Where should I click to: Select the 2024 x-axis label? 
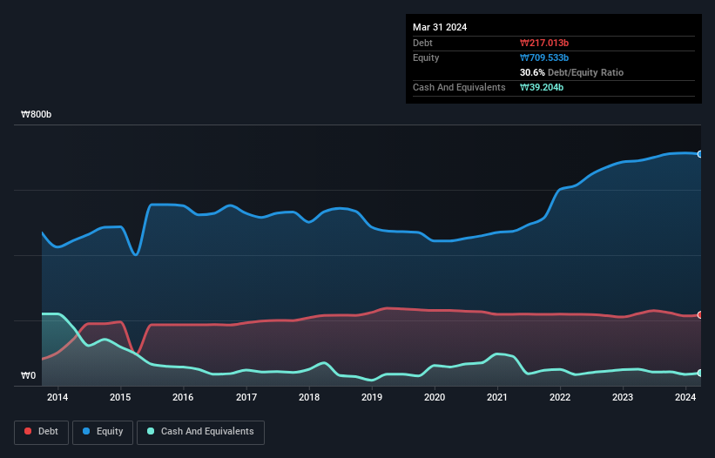685,397
